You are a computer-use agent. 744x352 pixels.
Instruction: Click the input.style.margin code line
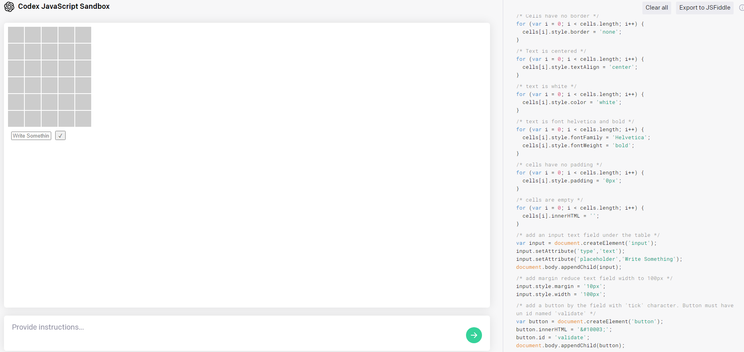pyautogui.click(x=561, y=286)
